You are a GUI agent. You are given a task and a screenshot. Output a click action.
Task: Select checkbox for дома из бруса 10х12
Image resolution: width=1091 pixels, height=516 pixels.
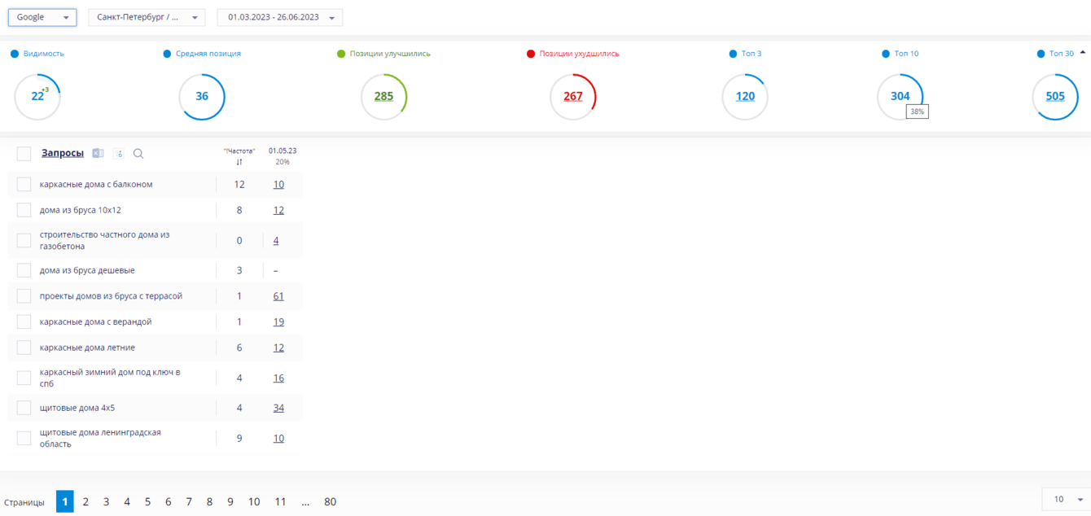click(24, 210)
